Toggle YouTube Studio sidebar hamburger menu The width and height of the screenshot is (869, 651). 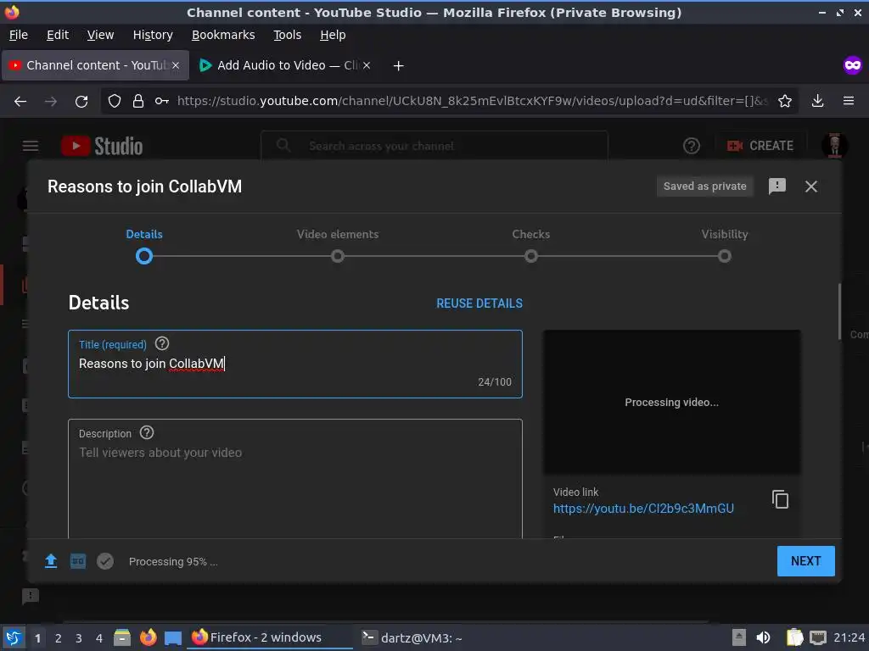point(31,146)
